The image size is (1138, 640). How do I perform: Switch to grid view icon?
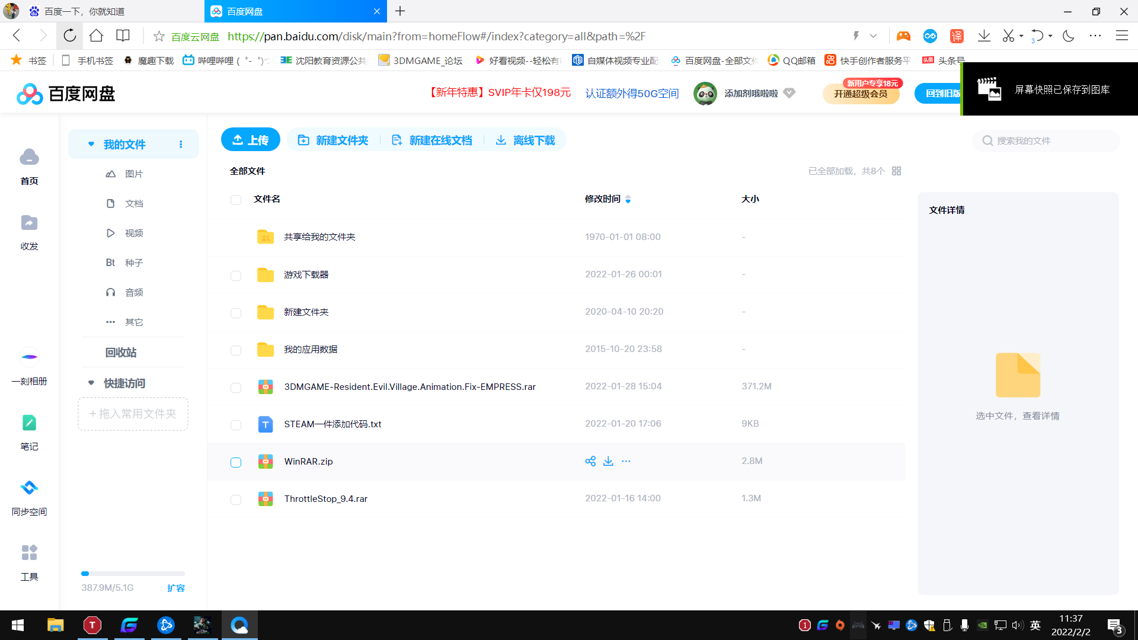point(896,171)
